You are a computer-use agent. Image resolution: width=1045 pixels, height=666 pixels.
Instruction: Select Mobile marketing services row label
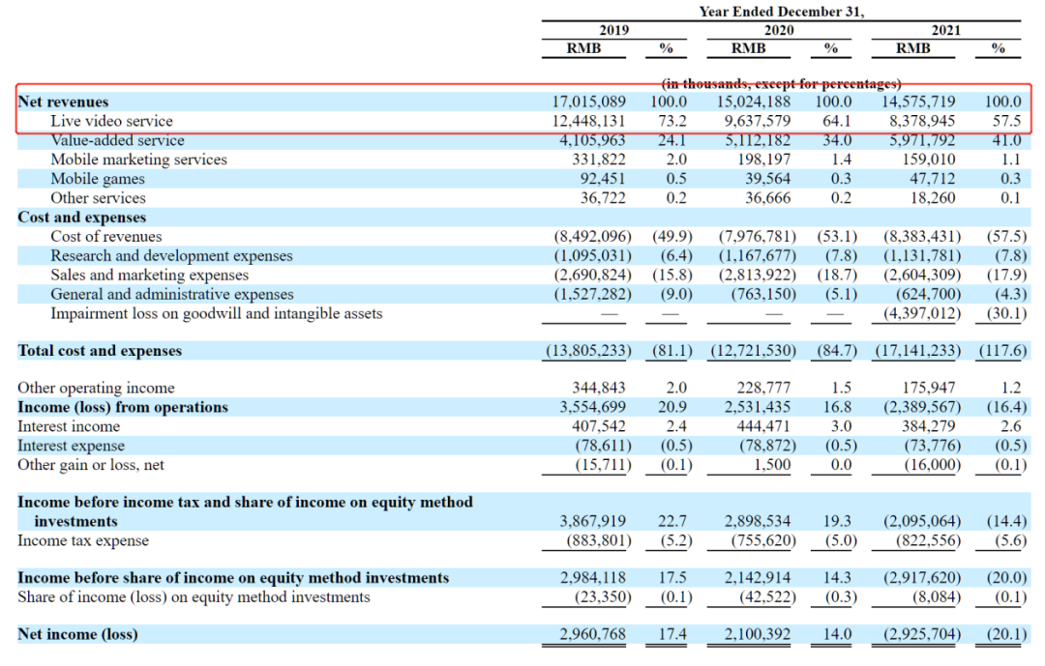pos(138,159)
